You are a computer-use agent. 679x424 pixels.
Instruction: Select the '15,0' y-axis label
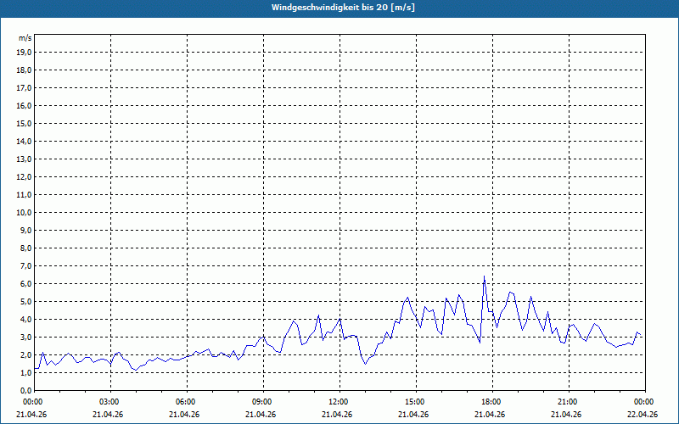(24, 123)
